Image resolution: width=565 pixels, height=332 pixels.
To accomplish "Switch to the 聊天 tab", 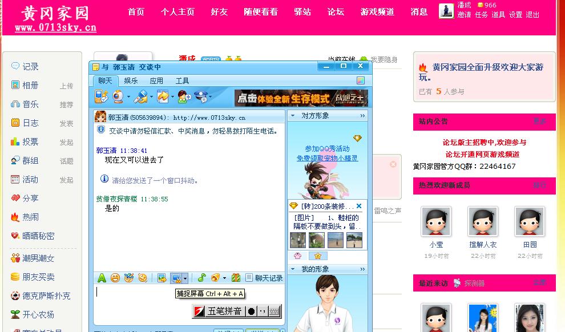I will coord(105,80).
